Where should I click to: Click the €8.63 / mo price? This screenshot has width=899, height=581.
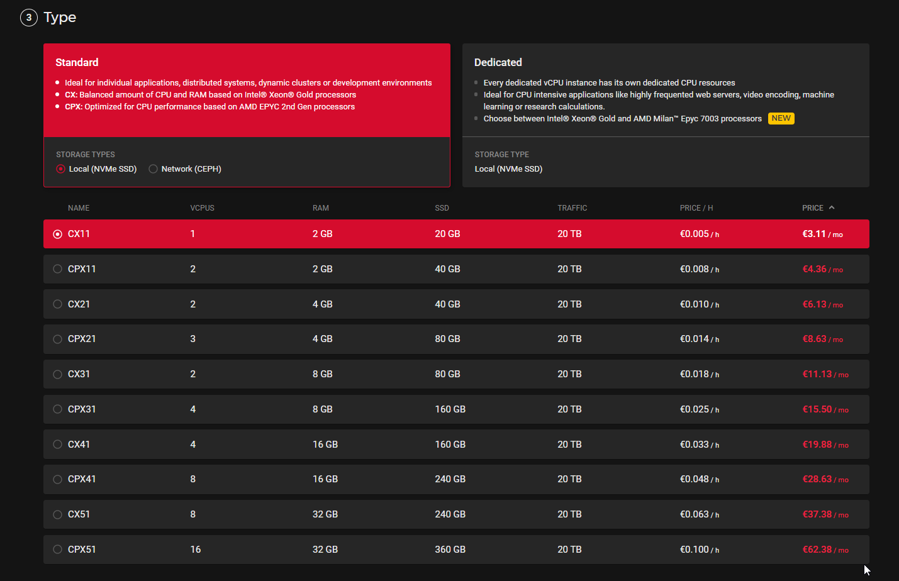tap(822, 340)
